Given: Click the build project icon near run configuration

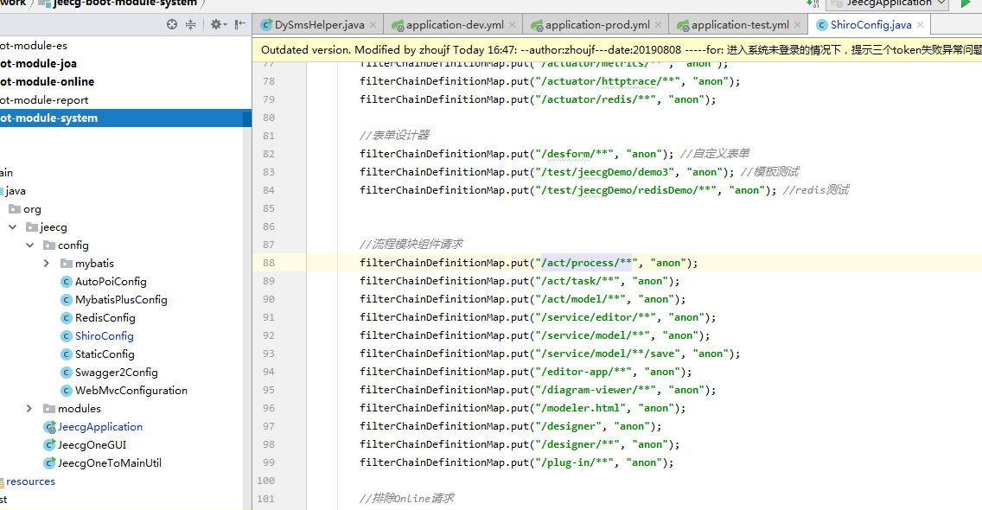Looking at the screenshot, I should click(815, 3).
